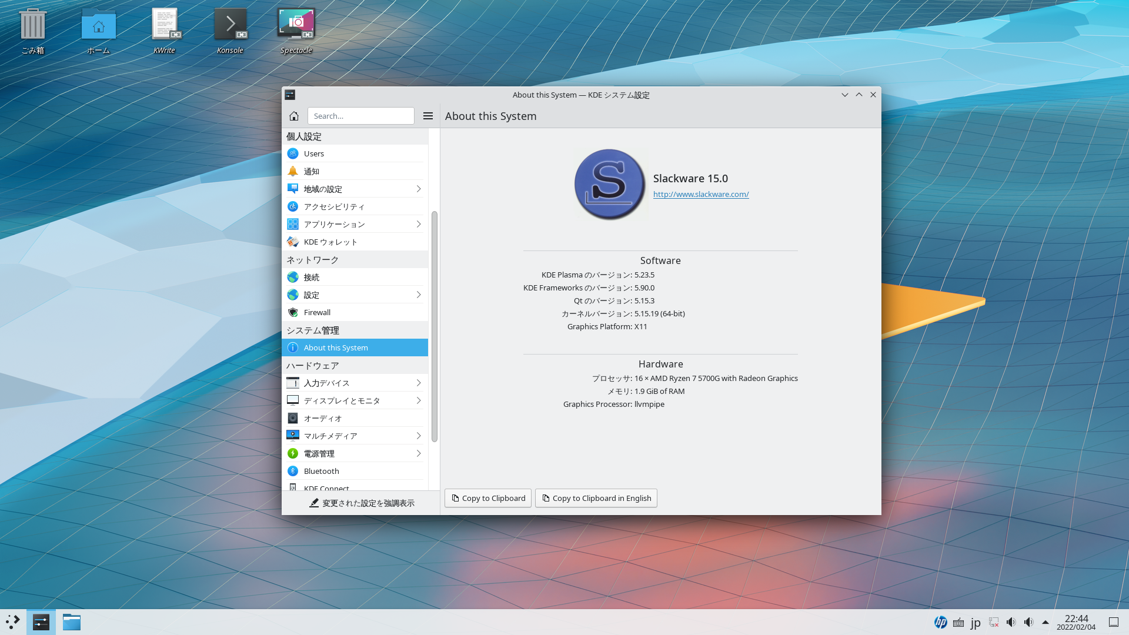Open the slackware.com hyperlink
The width and height of the screenshot is (1129, 635).
pos(700,194)
